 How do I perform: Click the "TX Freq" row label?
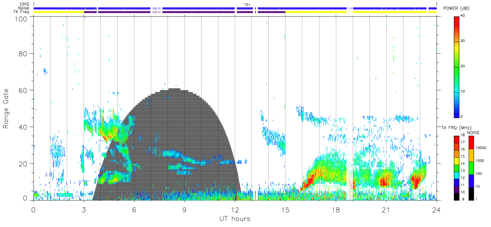[x=22, y=12]
